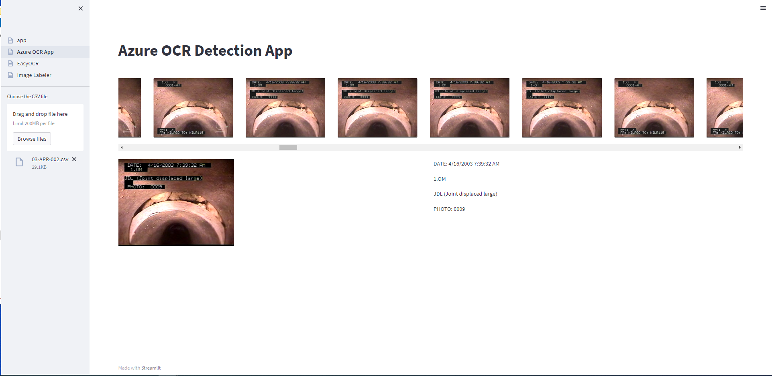Screen dimensions: 772x376
Task: Click the Drag and drop file here area
Action: [x=45, y=118]
